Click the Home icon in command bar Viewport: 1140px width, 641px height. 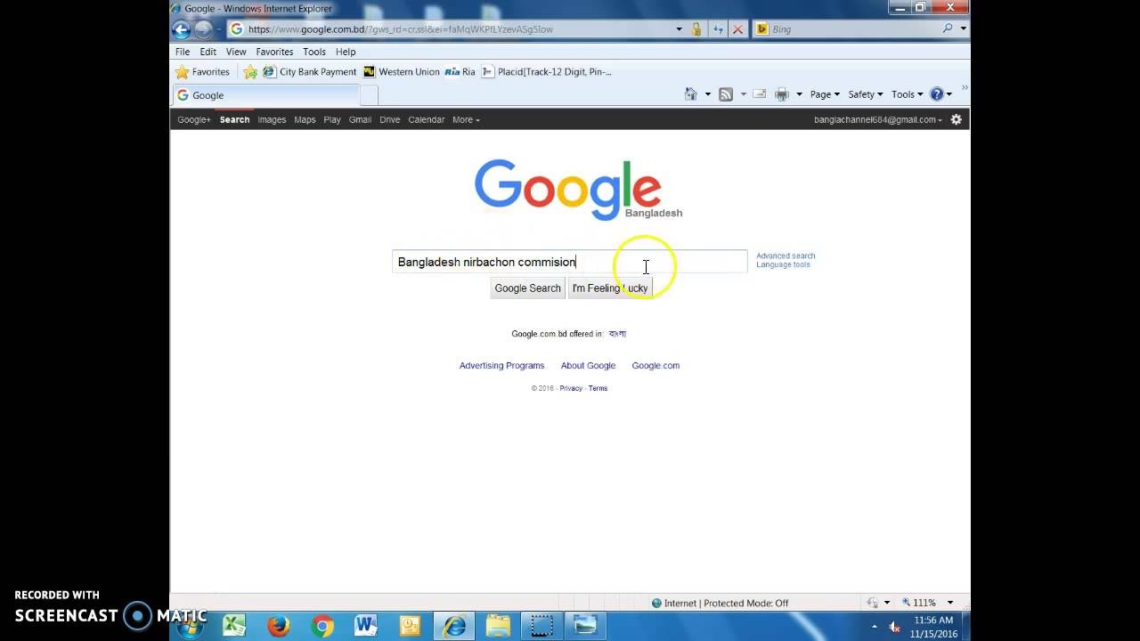[x=690, y=94]
